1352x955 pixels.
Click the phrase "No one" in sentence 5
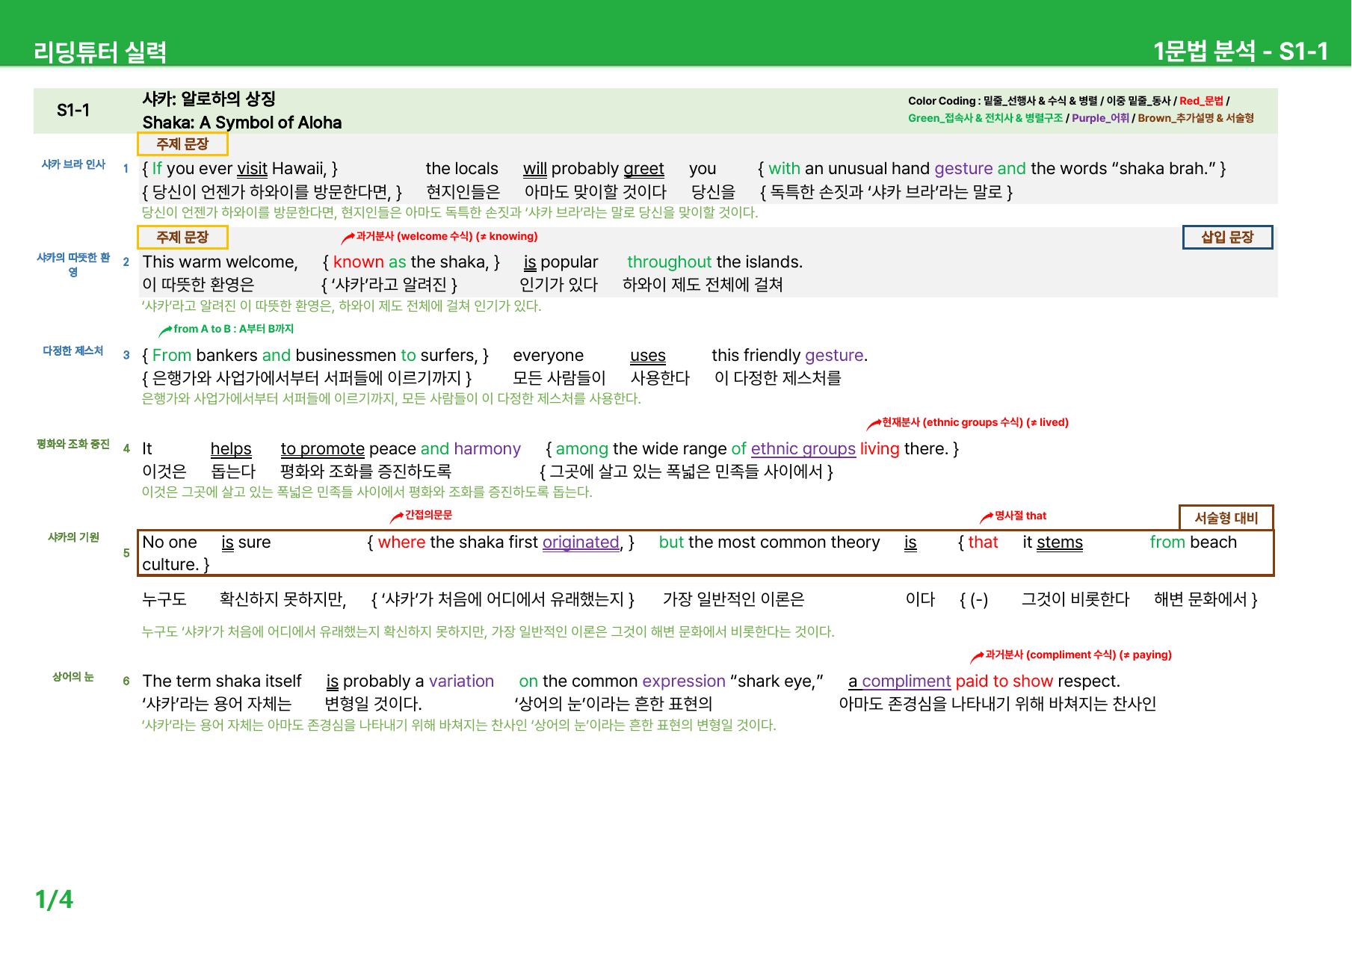coord(170,543)
